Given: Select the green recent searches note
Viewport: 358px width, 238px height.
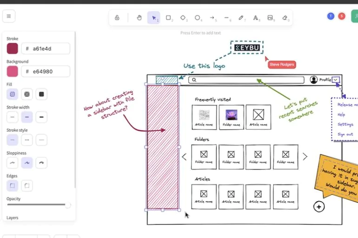Looking at the screenshot, I should (298, 111).
